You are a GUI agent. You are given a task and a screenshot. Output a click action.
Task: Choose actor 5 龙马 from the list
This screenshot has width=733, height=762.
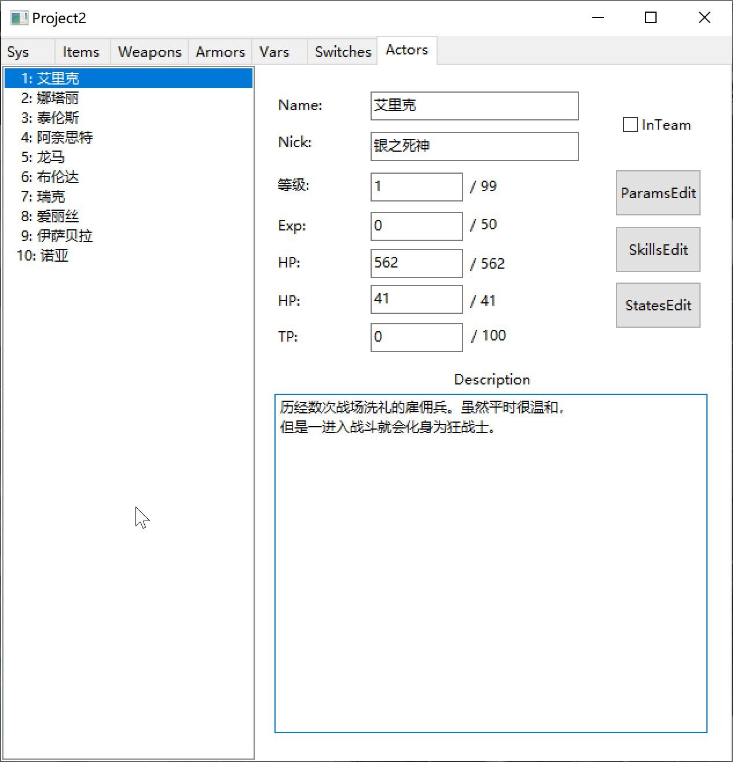coord(43,157)
